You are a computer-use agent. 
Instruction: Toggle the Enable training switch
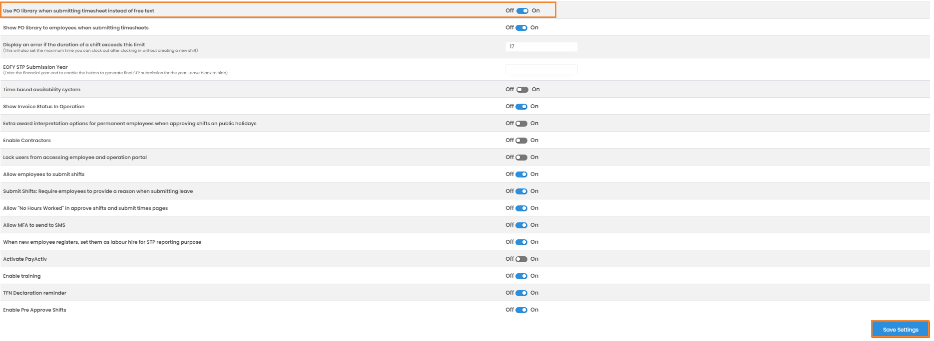point(521,276)
